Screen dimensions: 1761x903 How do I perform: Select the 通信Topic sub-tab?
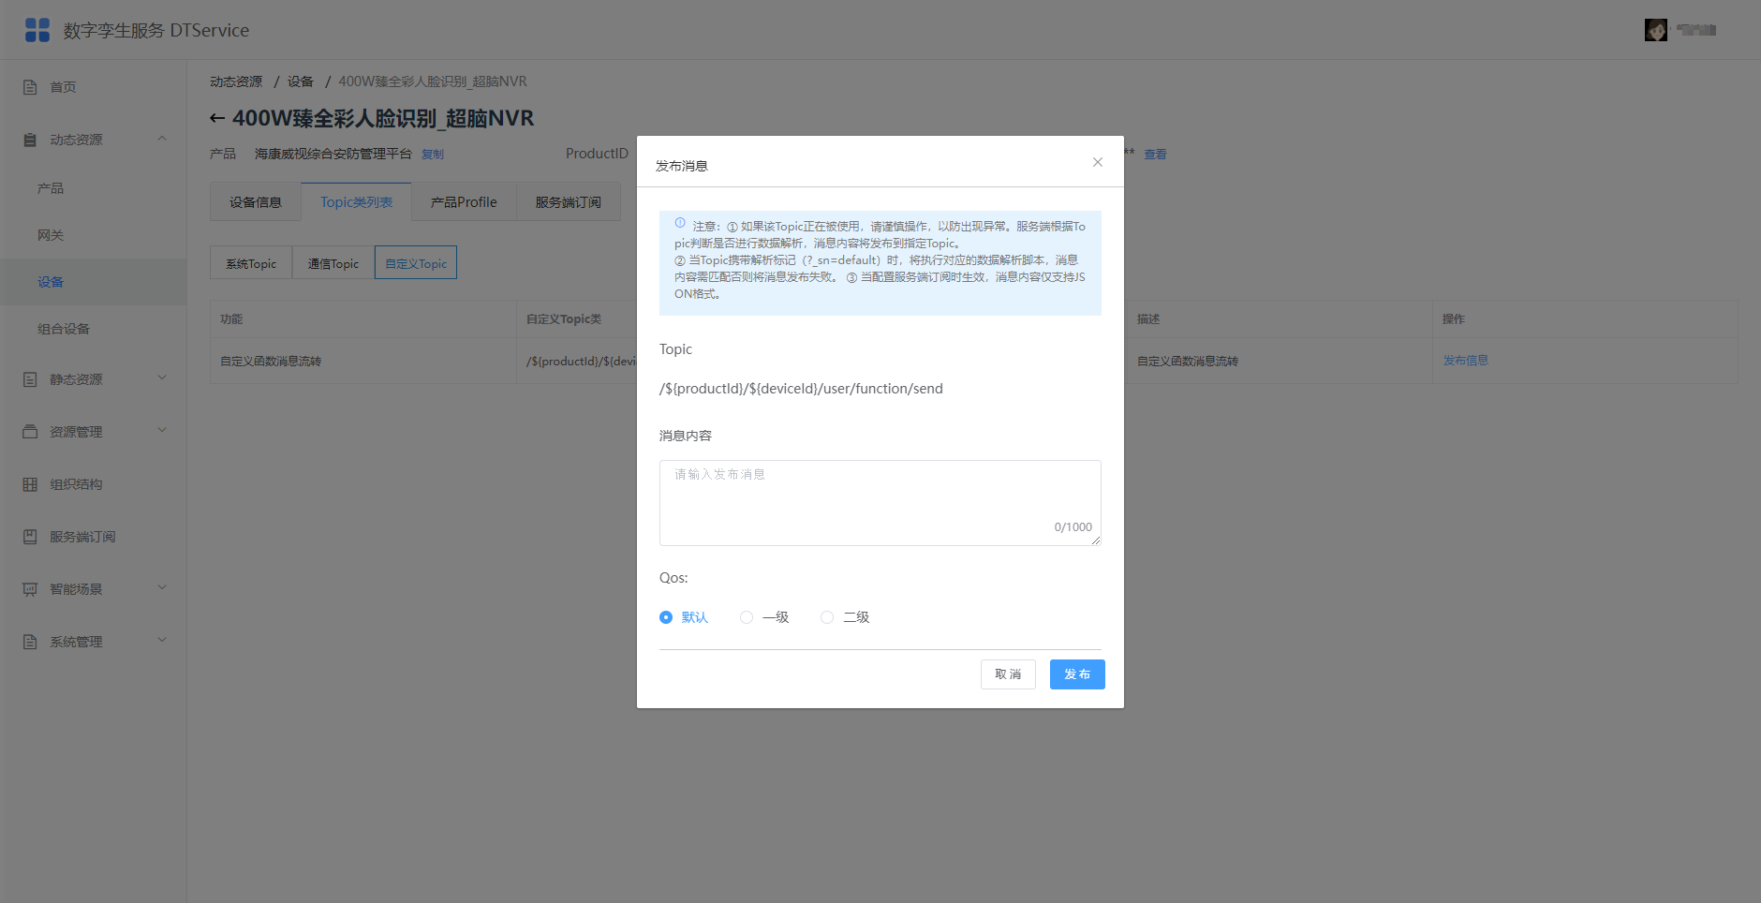[x=333, y=263]
